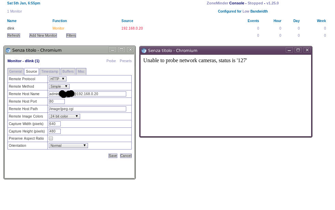Open the dlink monitor name link

(x=11, y=28)
